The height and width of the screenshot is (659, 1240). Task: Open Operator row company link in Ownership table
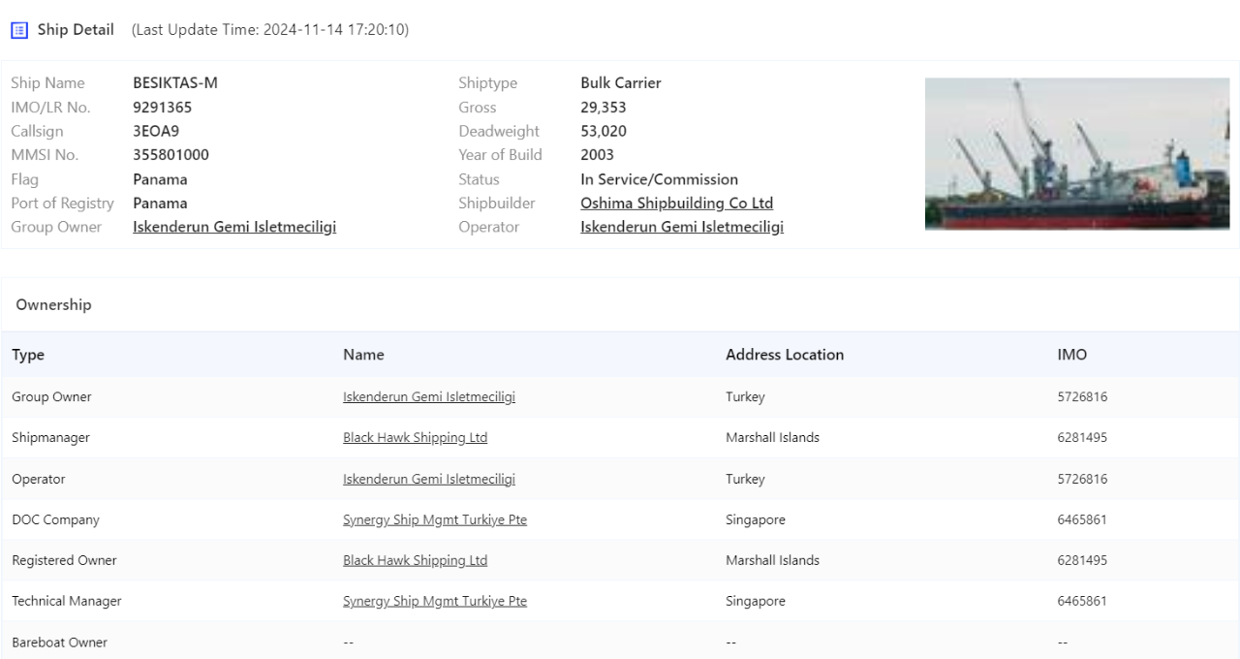428,479
